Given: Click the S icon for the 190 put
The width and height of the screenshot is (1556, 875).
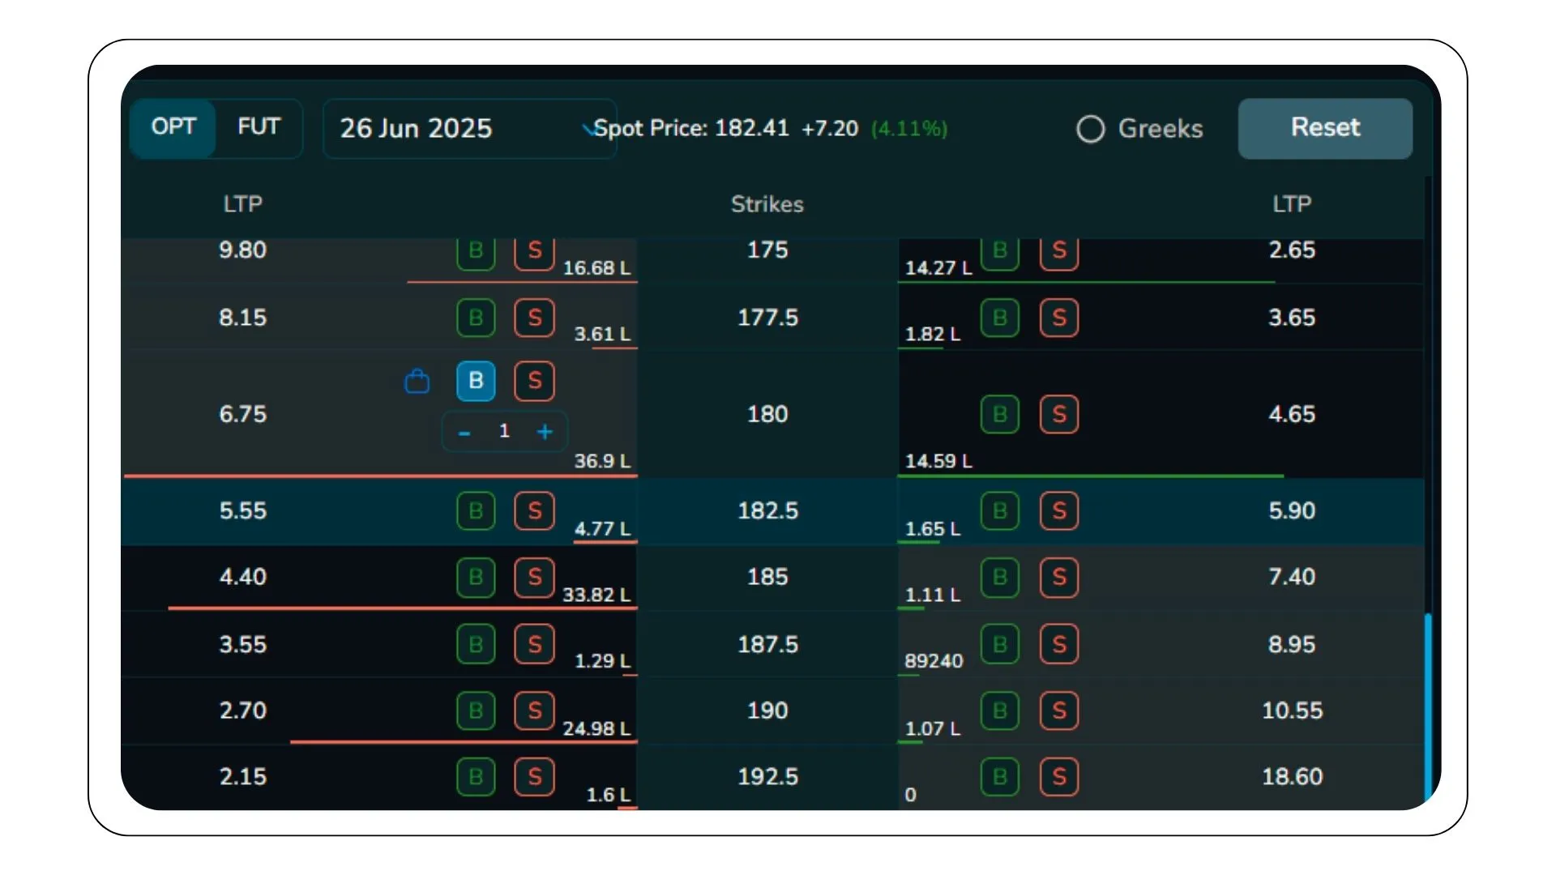Looking at the screenshot, I should [x=1058, y=711].
